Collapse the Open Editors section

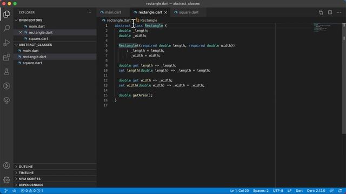point(30,20)
